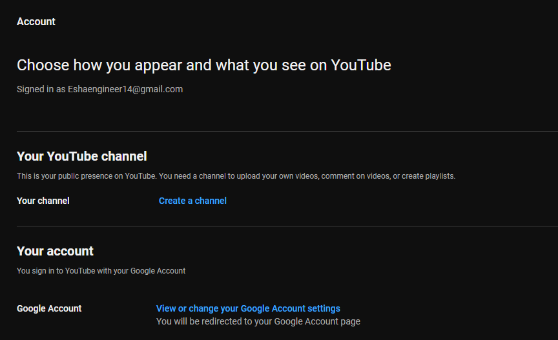
Task: Click the Your account section heading
Action: click(55, 251)
